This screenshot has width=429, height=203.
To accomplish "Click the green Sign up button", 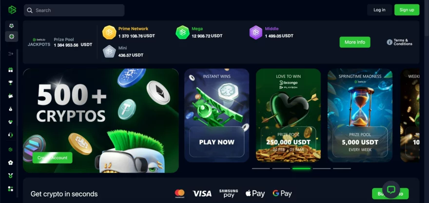I will pos(407,10).
